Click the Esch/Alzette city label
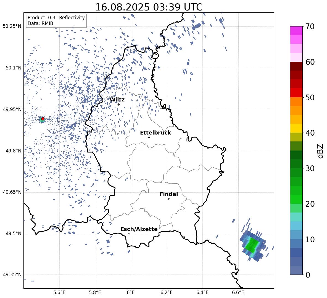Viewport: 327px width, 298px height. 139,229
